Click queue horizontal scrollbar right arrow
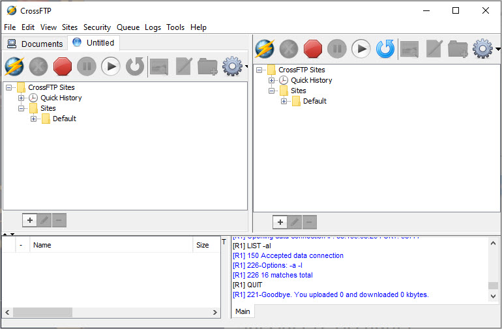Image resolution: width=502 pixels, height=329 pixels. click(215, 312)
